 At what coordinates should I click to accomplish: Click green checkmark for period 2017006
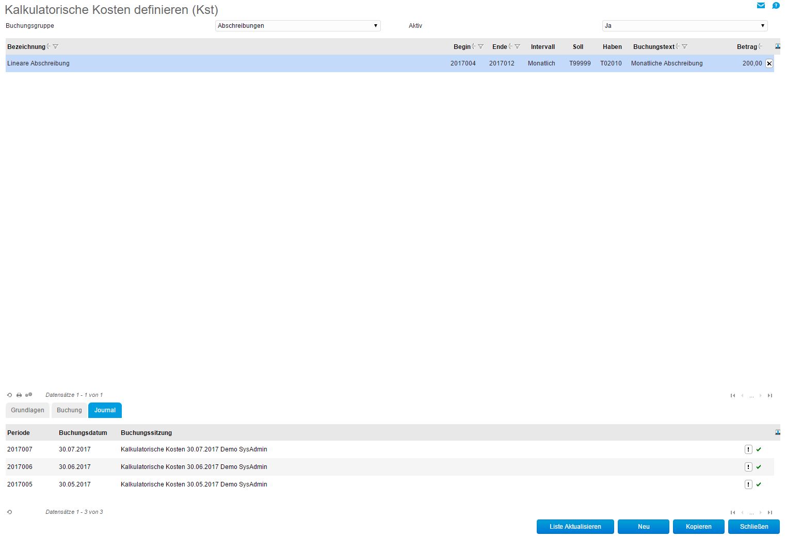pos(759,467)
